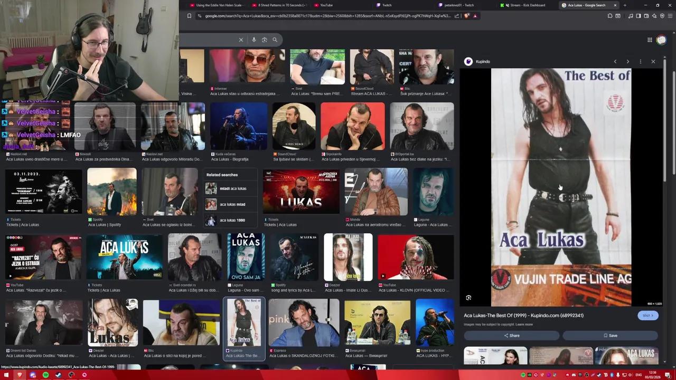Activate the voice search microphone icon
Screen dimensions: 676x380
253,40
